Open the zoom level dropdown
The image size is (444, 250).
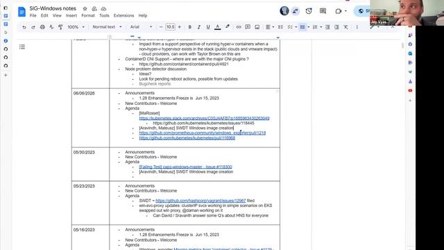[76, 27]
